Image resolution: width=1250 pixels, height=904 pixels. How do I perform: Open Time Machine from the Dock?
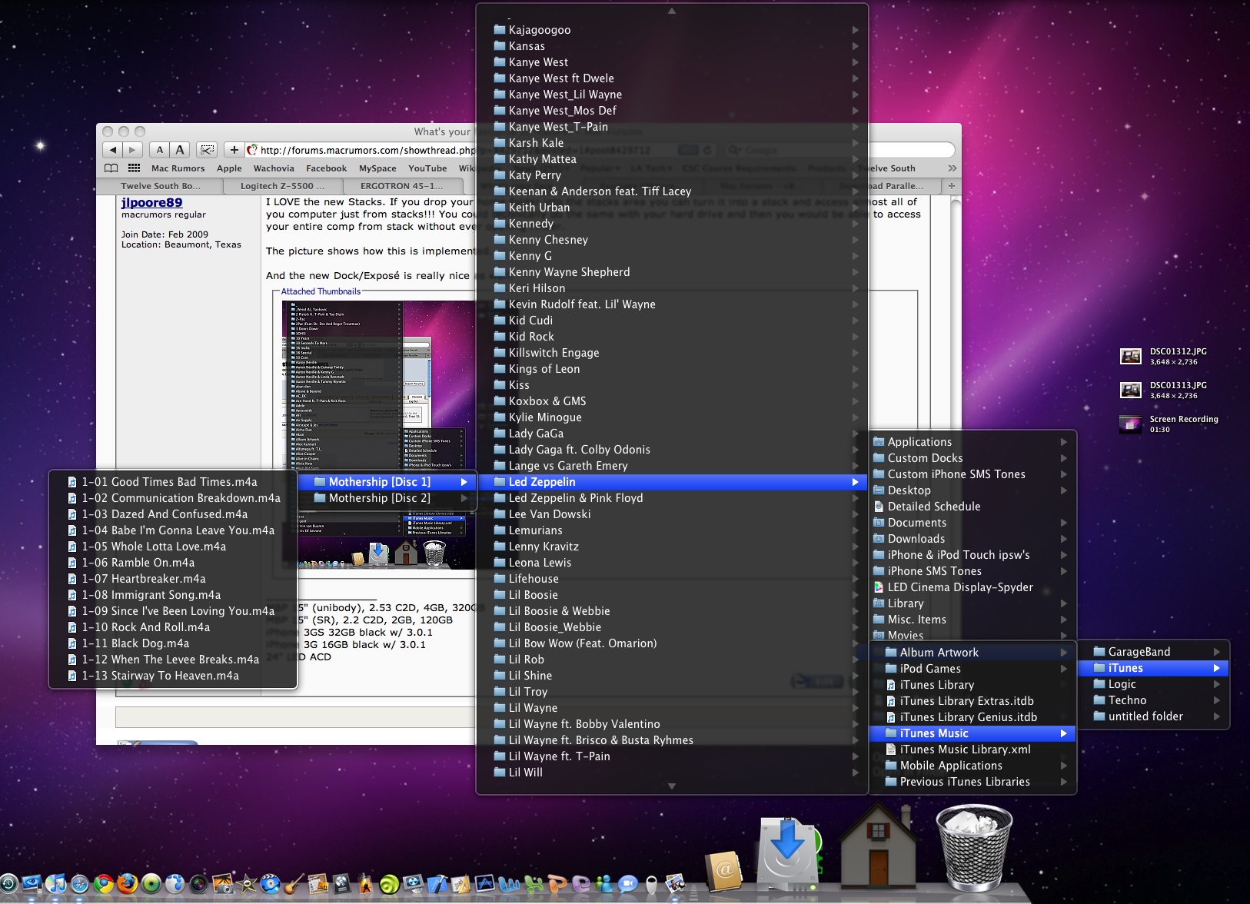(x=8, y=884)
